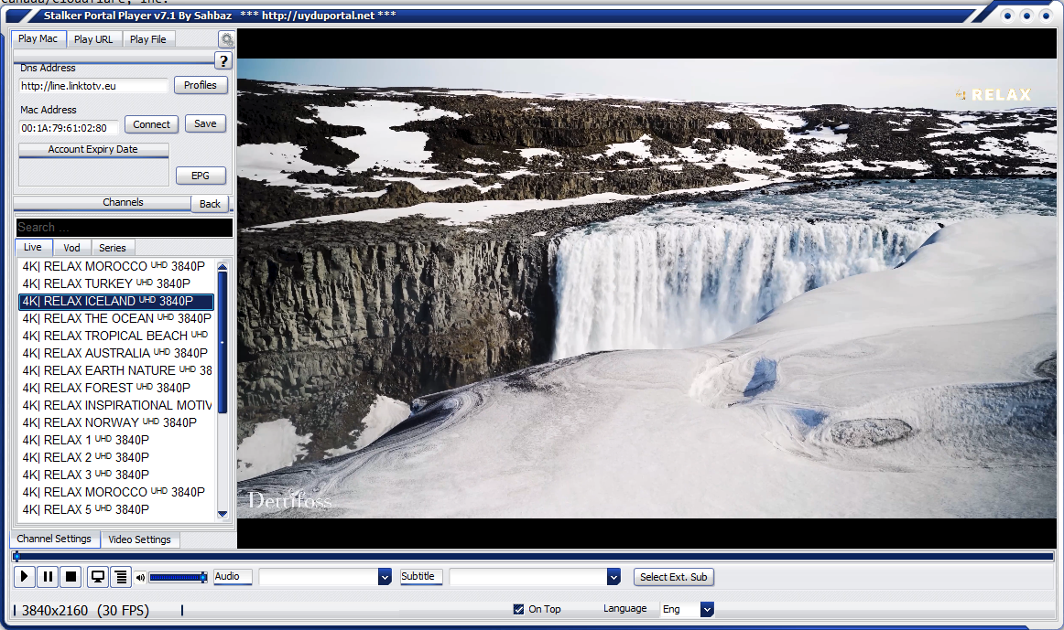Click the Select Ext. Sub button
The image size is (1064, 630).
[673, 577]
